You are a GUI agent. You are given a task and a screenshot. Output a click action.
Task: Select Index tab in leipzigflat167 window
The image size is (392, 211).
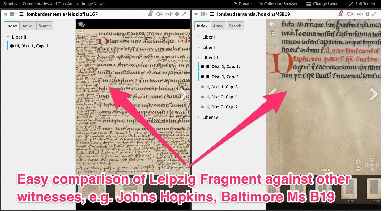tap(12, 26)
